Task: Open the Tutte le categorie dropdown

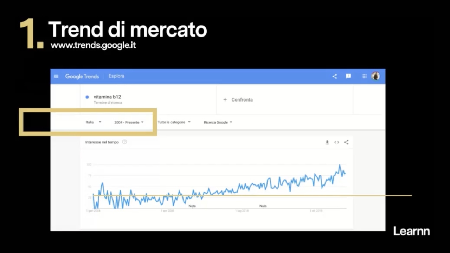Action: (x=174, y=122)
